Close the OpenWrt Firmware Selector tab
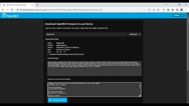 (32, 5)
